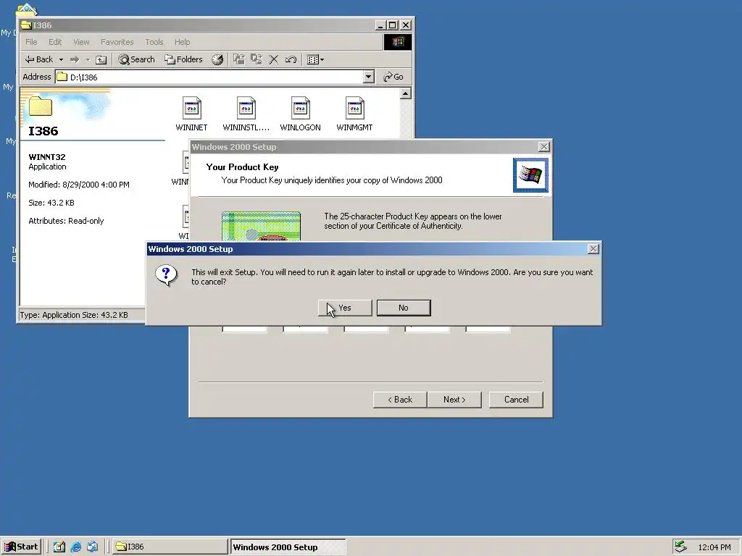The height and width of the screenshot is (556, 742).
Task: Click the Forward arrow in Explorer toolbar
Action: [x=75, y=59]
